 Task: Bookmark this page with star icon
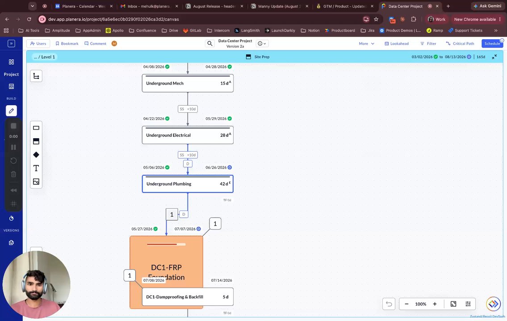[376, 19]
